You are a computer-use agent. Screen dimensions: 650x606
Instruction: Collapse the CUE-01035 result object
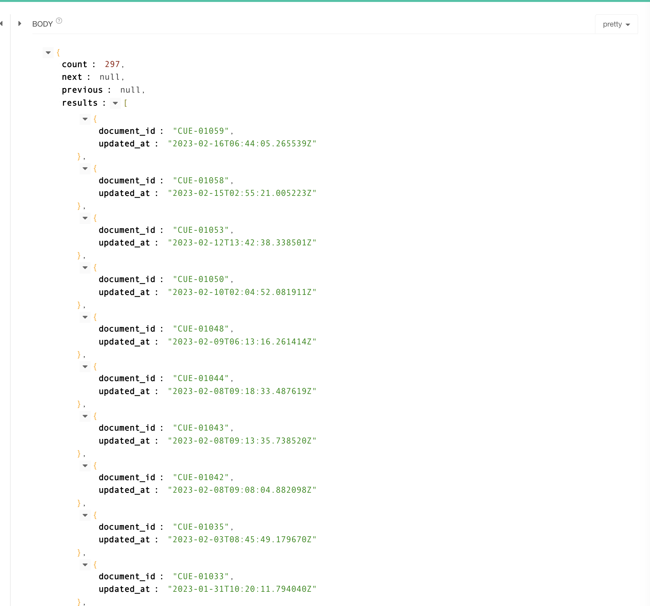pyautogui.click(x=85, y=515)
